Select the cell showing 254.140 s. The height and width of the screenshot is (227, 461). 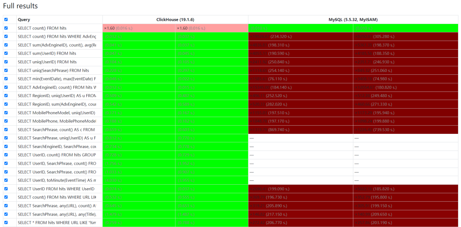(x=301, y=71)
